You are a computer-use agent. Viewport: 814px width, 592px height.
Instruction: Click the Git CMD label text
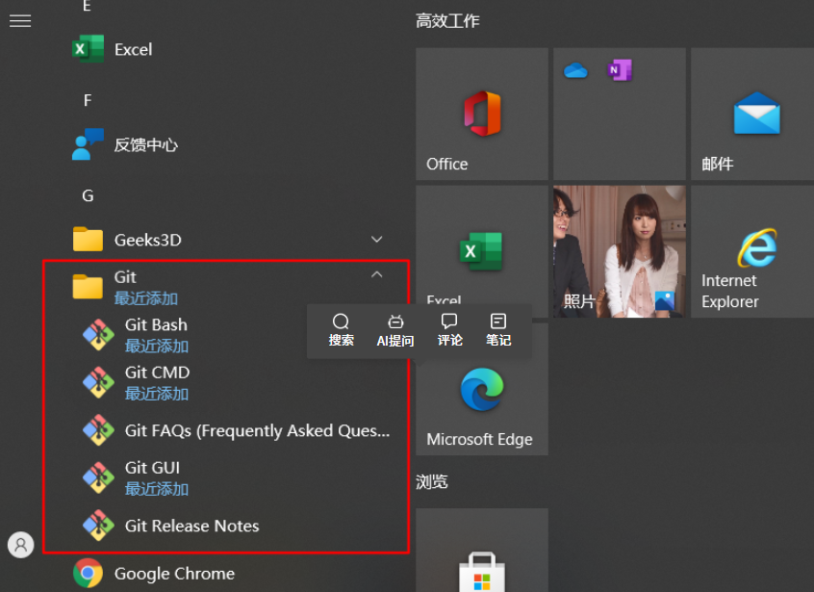pyautogui.click(x=157, y=373)
